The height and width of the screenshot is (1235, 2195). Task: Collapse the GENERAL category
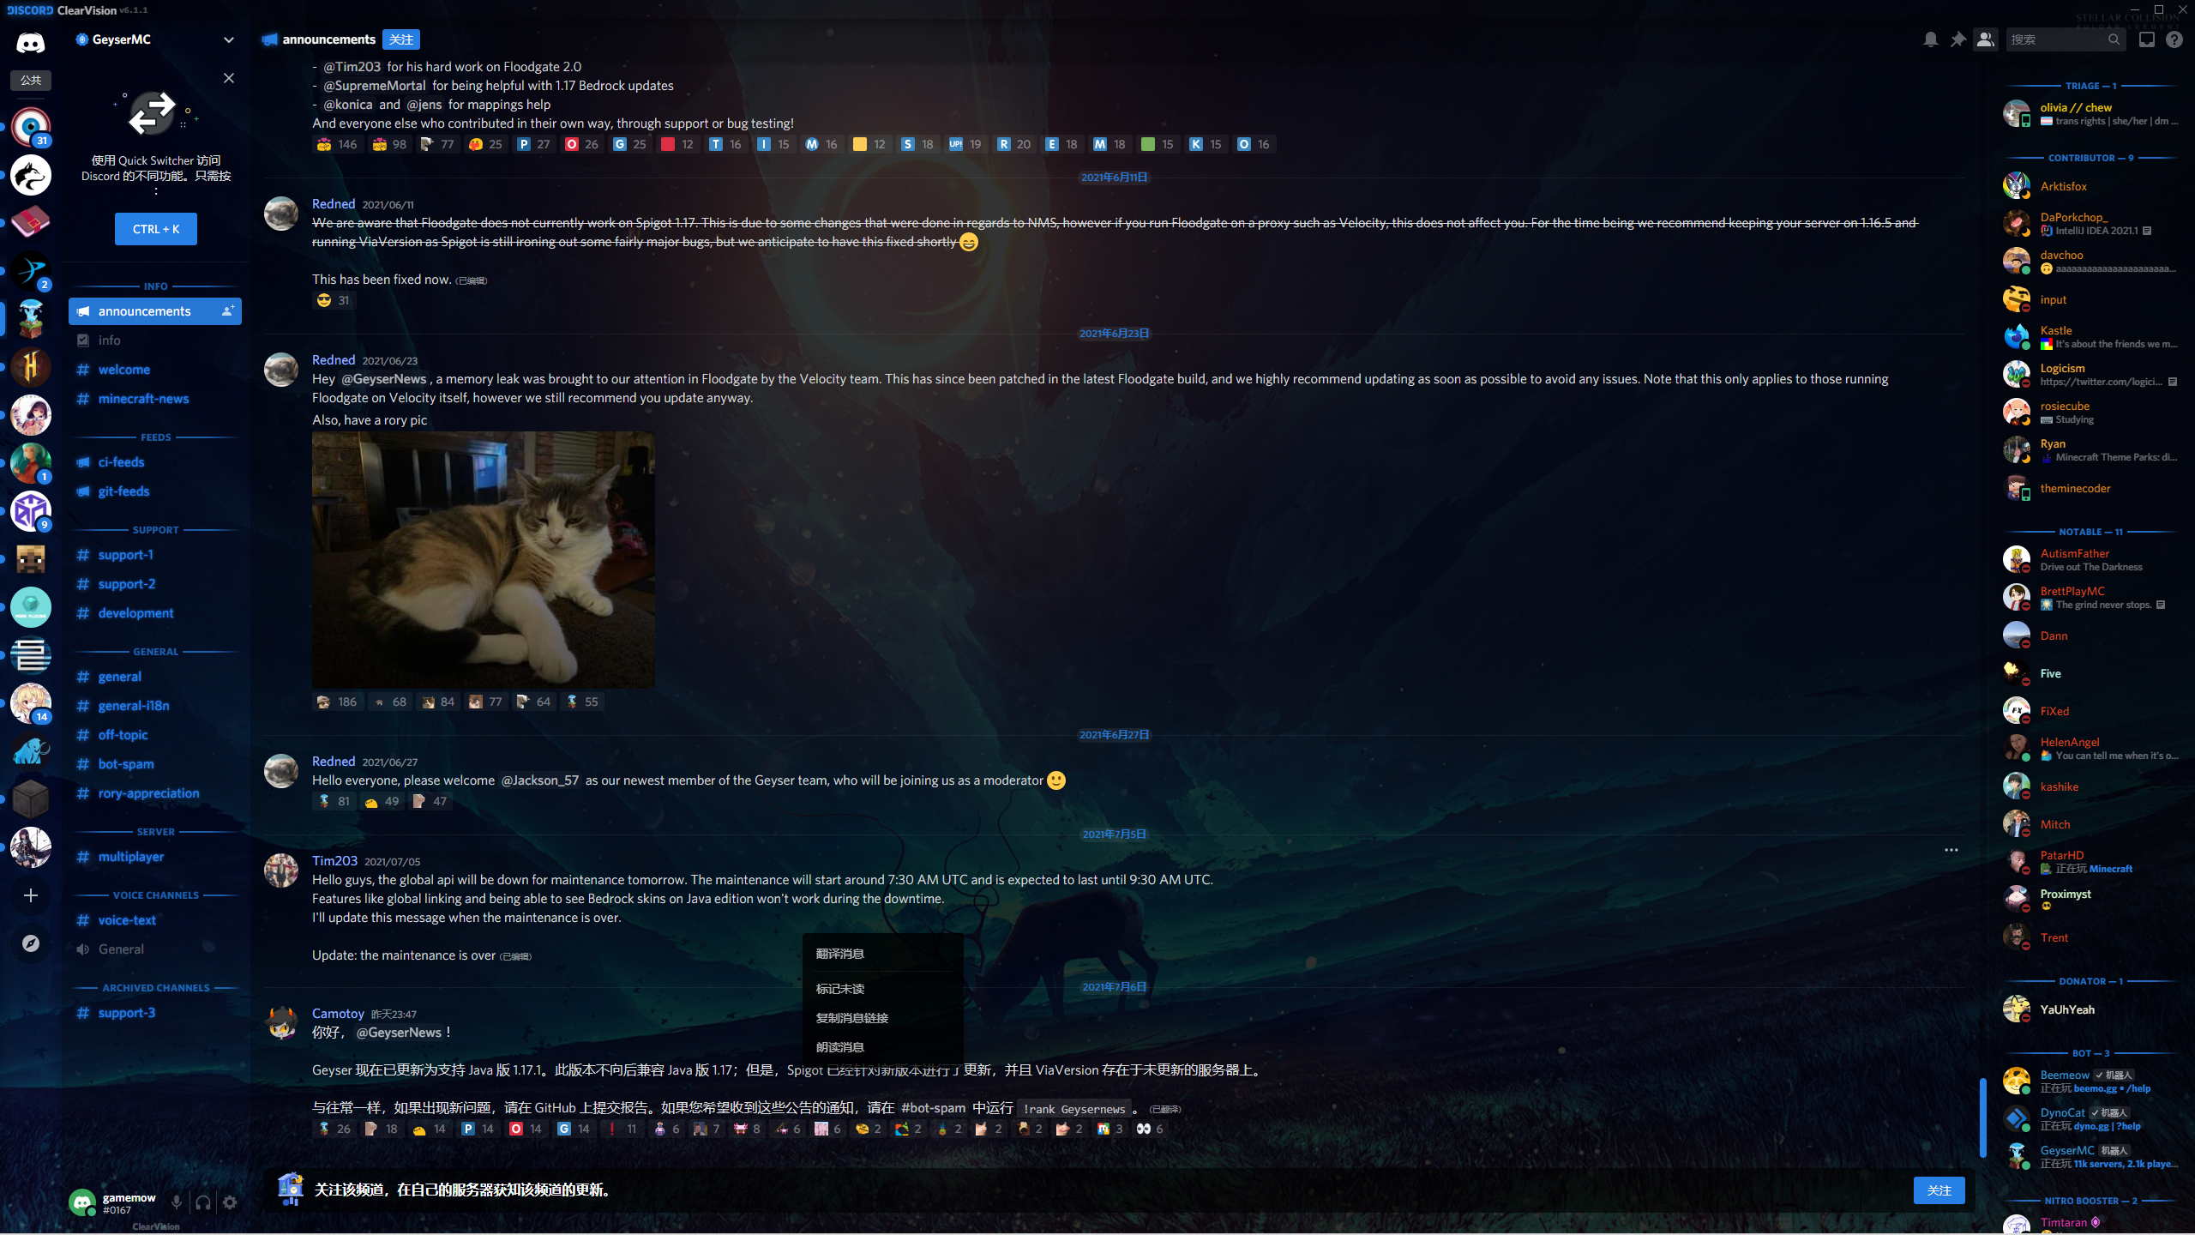[155, 652]
